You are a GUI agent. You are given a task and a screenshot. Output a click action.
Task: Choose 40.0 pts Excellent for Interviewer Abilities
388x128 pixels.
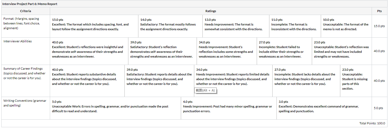pos(89,51)
